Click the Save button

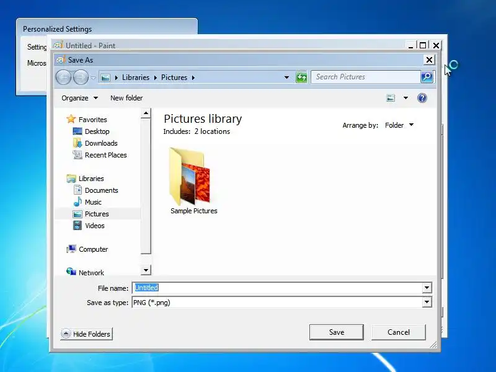click(337, 332)
